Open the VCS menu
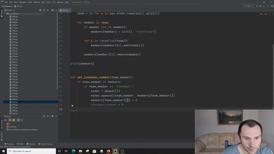The width and height of the screenshot is (274, 154). (x=54, y=2)
